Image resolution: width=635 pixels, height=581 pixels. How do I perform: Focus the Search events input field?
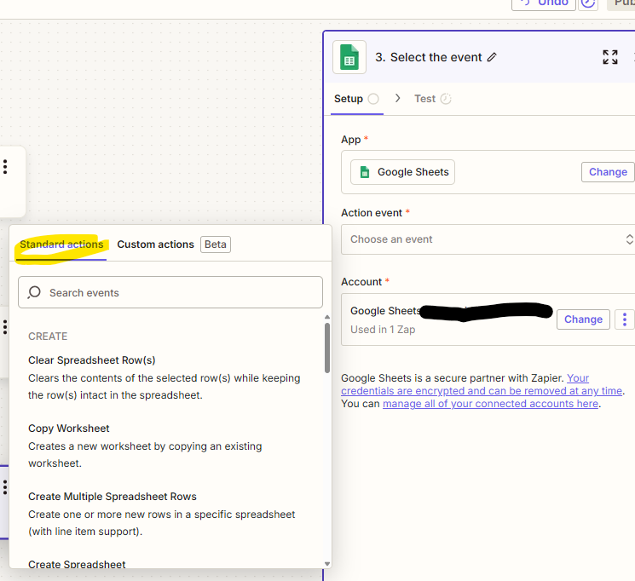tap(170, 292)
